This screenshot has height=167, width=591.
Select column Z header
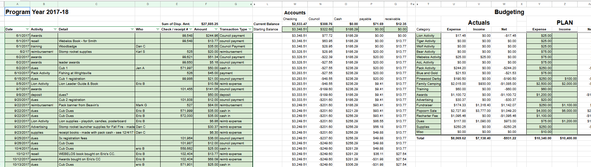[x=565, y=4]
